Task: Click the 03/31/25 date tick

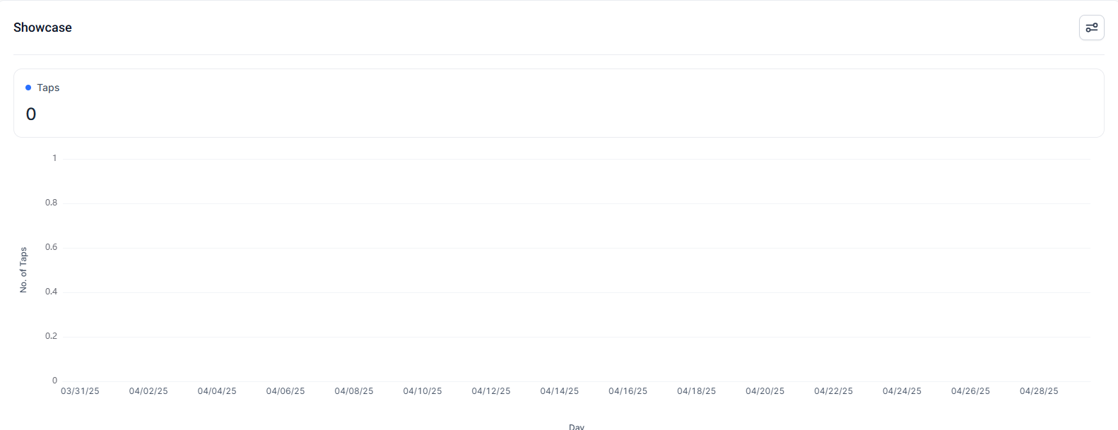Action: (x=80, y=391)
